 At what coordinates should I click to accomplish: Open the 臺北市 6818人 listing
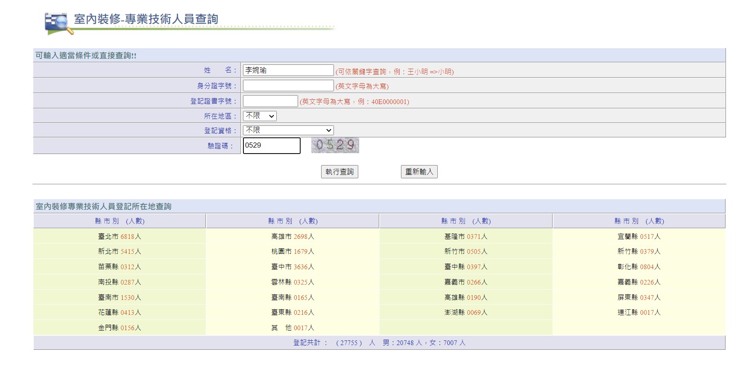(120, 237)
